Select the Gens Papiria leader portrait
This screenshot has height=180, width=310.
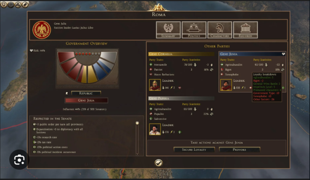[155, 129]
